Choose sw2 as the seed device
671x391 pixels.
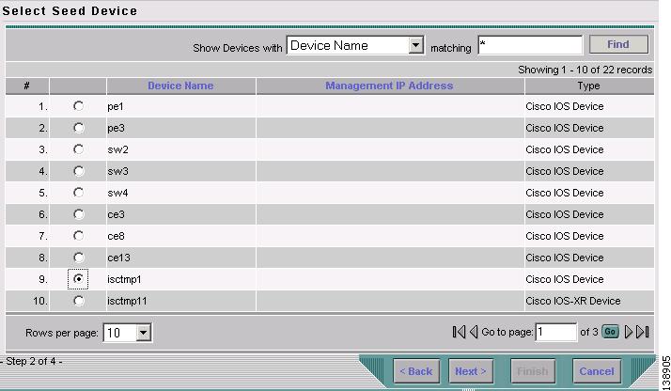pos(78,149)
